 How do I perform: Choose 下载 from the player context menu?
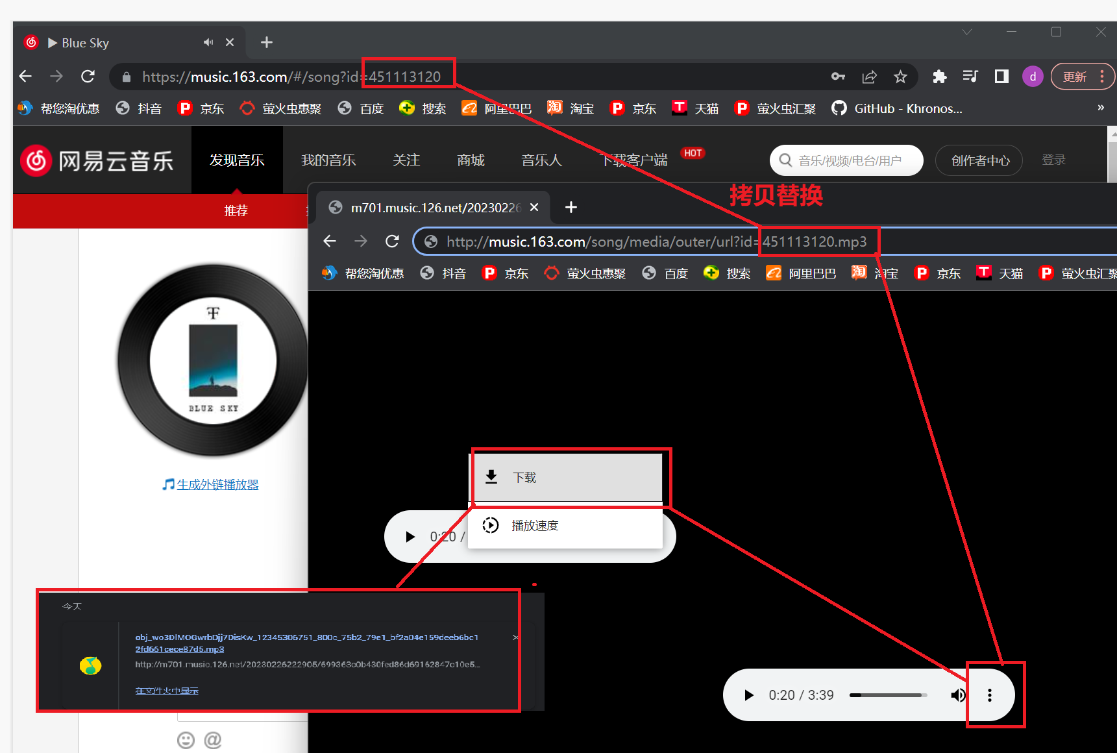tap(566, 477)
